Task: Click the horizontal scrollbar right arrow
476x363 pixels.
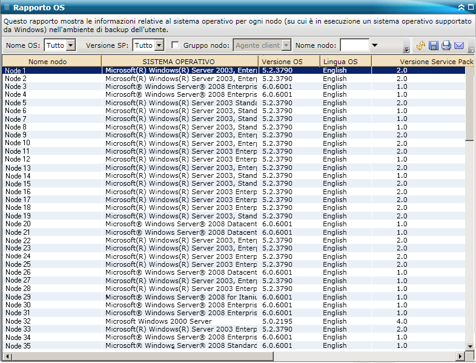Action: tap(460, 356)
